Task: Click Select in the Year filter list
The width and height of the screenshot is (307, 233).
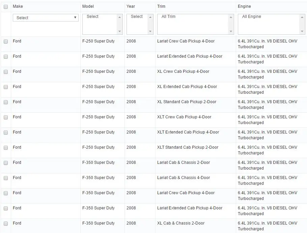Action: (137, 17)
